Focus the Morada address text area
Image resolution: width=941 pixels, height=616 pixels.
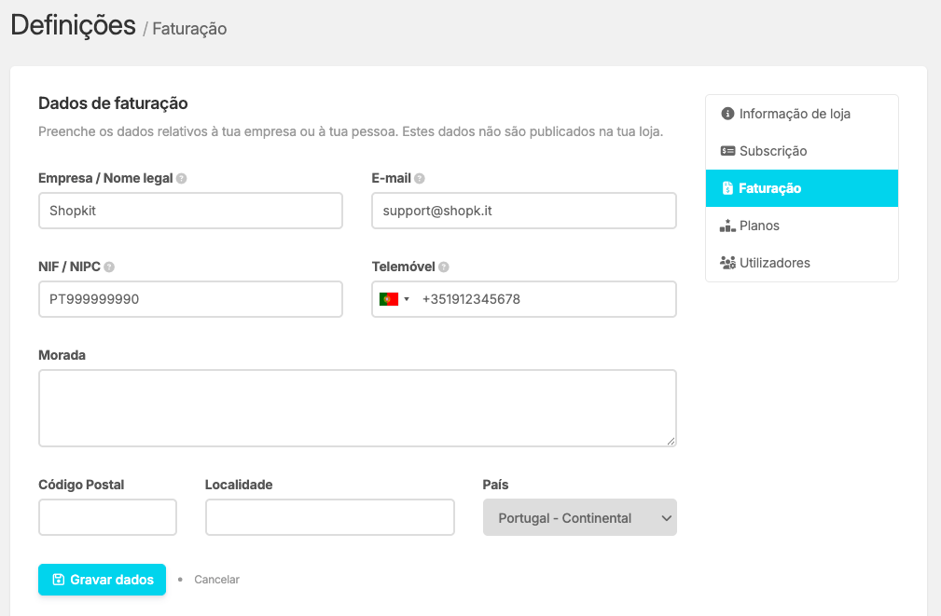pyautogui.click(x=357, y=408)
